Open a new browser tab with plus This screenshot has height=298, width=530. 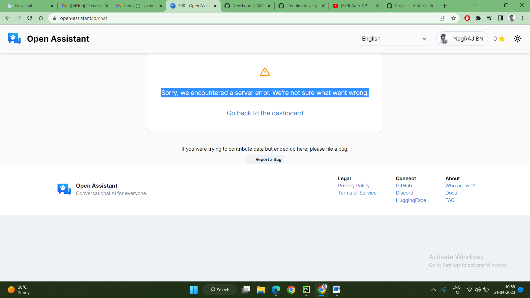click(x=444, y=6)
